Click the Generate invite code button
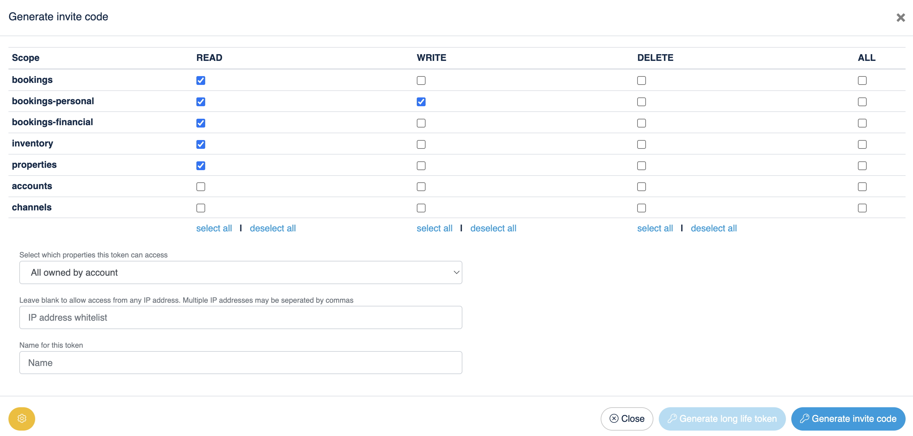 pyautogui.click(x=848, y=418)
